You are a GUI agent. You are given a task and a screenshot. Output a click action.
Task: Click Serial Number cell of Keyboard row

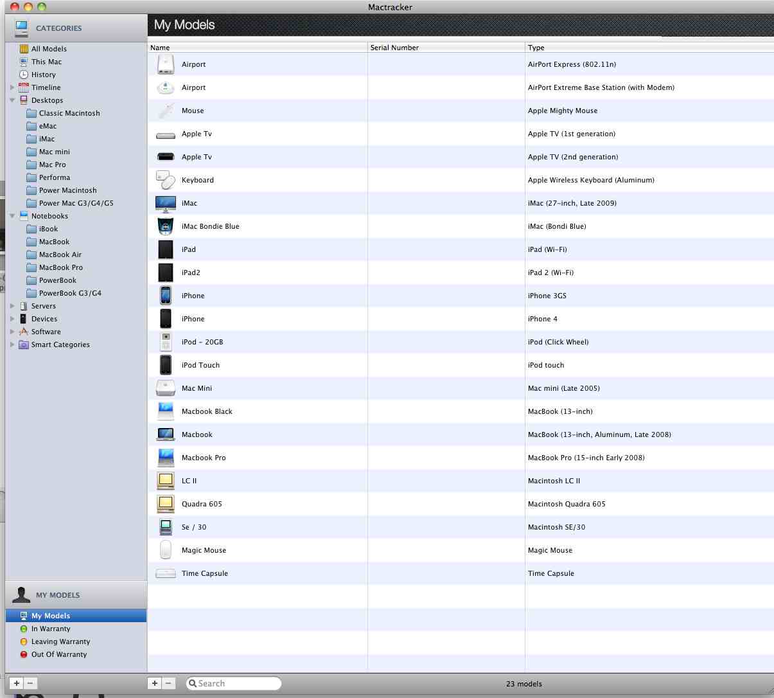pyautogui.click(x=446, y=180)
